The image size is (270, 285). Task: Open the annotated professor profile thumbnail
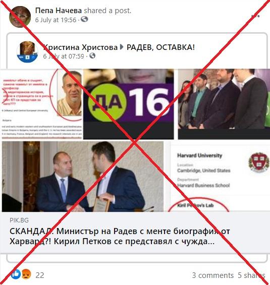pyautogui.click(x=42, y=104)
